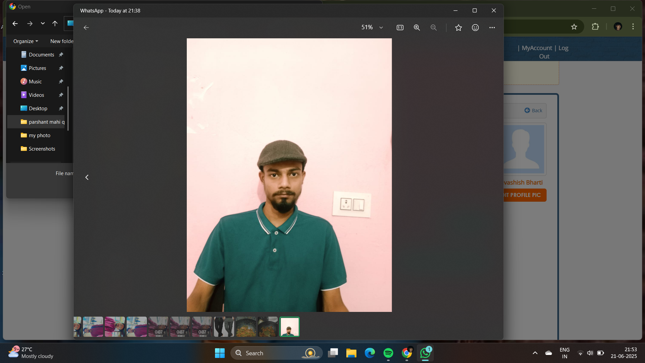Image resolution: width=645 pixels, height=363 pixels.
Task: Star this WhatsApp photo
Action: click(x=459, y=28)
